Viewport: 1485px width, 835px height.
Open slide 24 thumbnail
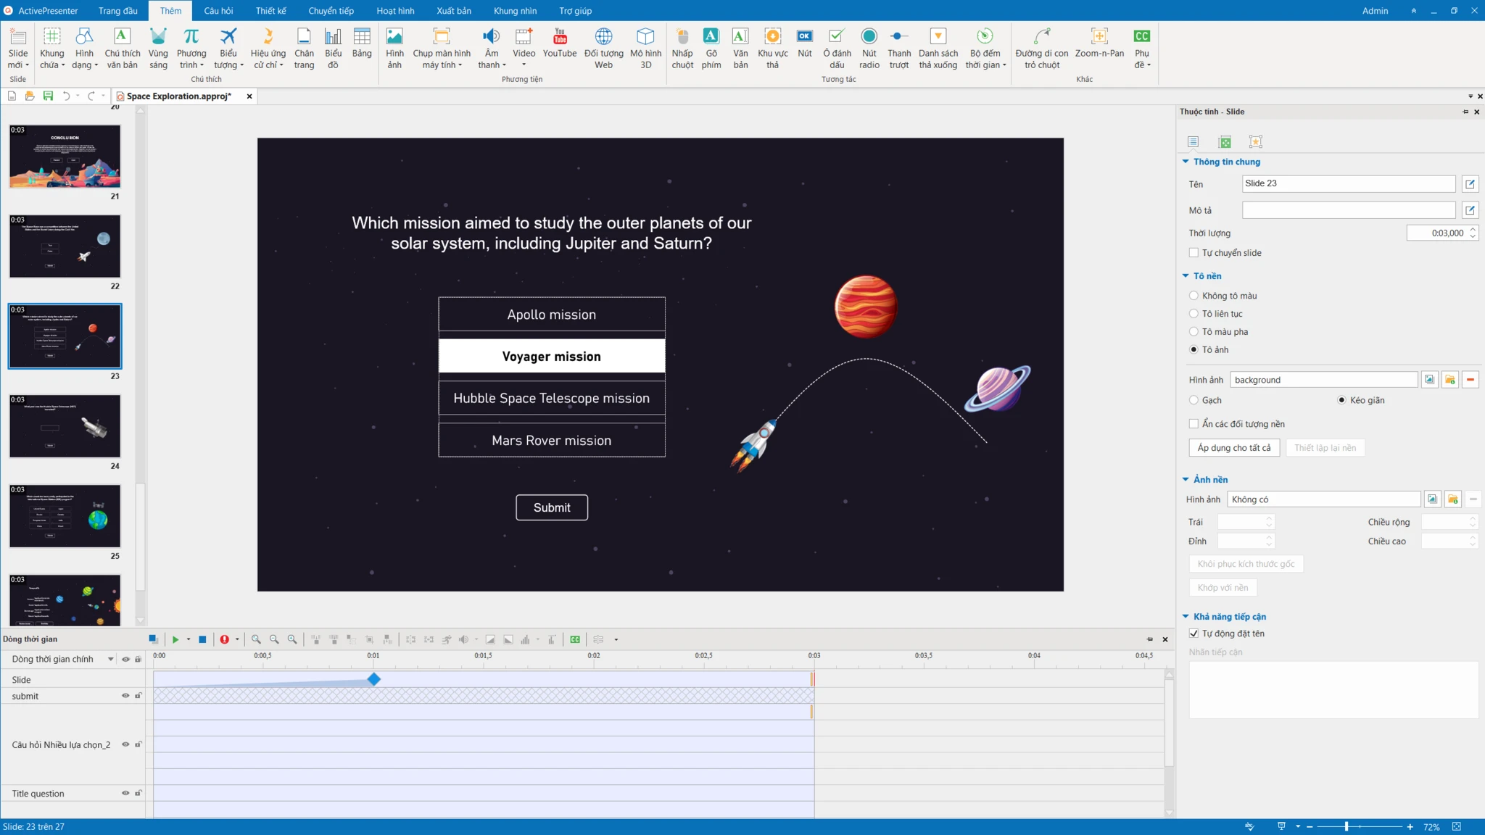65,426
